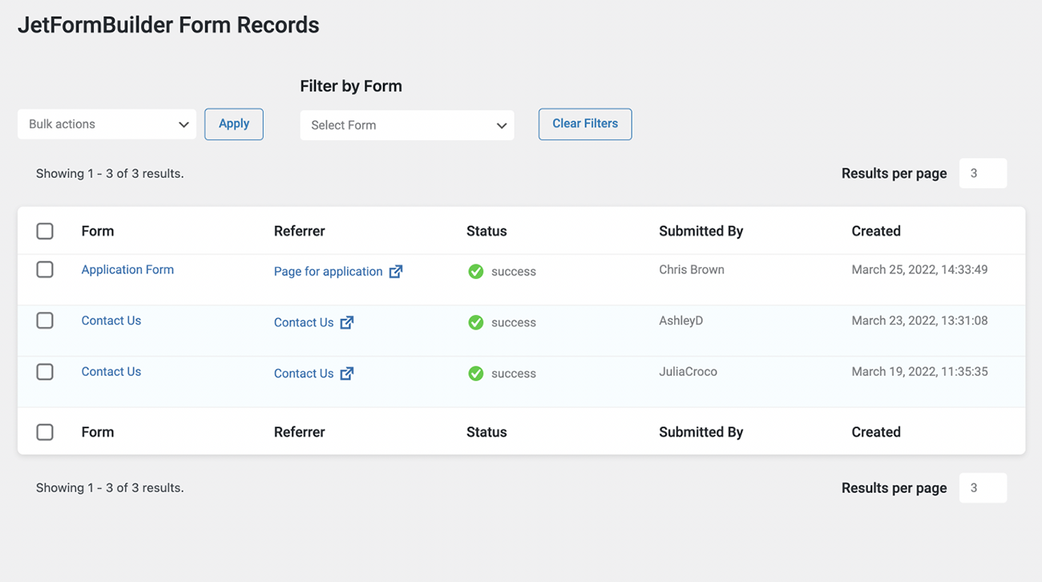The height and width of the screenshot is (582, 1042).
Task: Toggle select-all checkbox in table footer
Action: click(x=45, y=432)
